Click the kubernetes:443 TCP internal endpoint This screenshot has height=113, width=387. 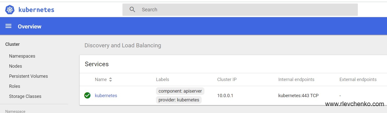298,96
